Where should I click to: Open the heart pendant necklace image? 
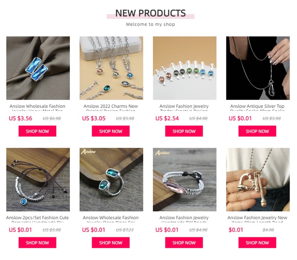click(x=258, y=180)
